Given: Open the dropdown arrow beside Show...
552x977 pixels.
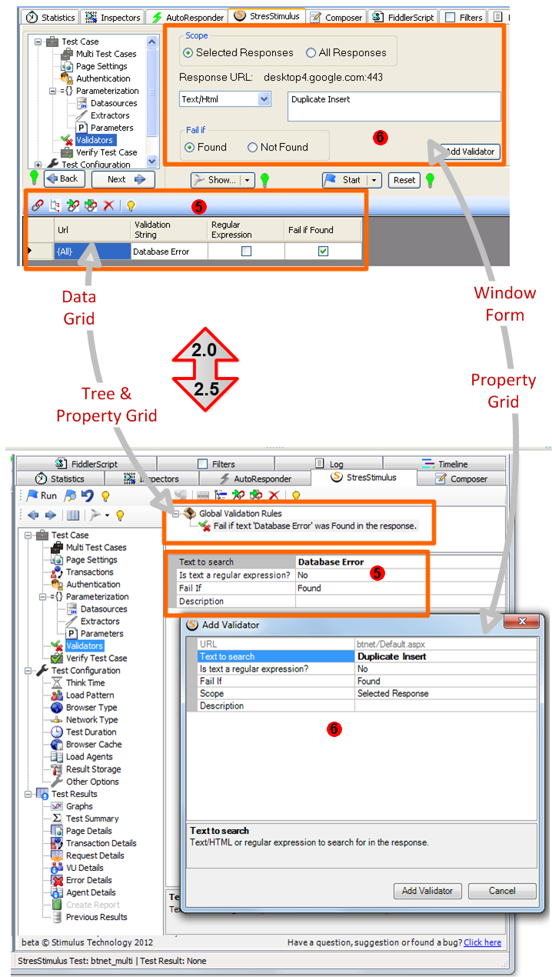Looking at the screenshot, I should click(248, 180).
